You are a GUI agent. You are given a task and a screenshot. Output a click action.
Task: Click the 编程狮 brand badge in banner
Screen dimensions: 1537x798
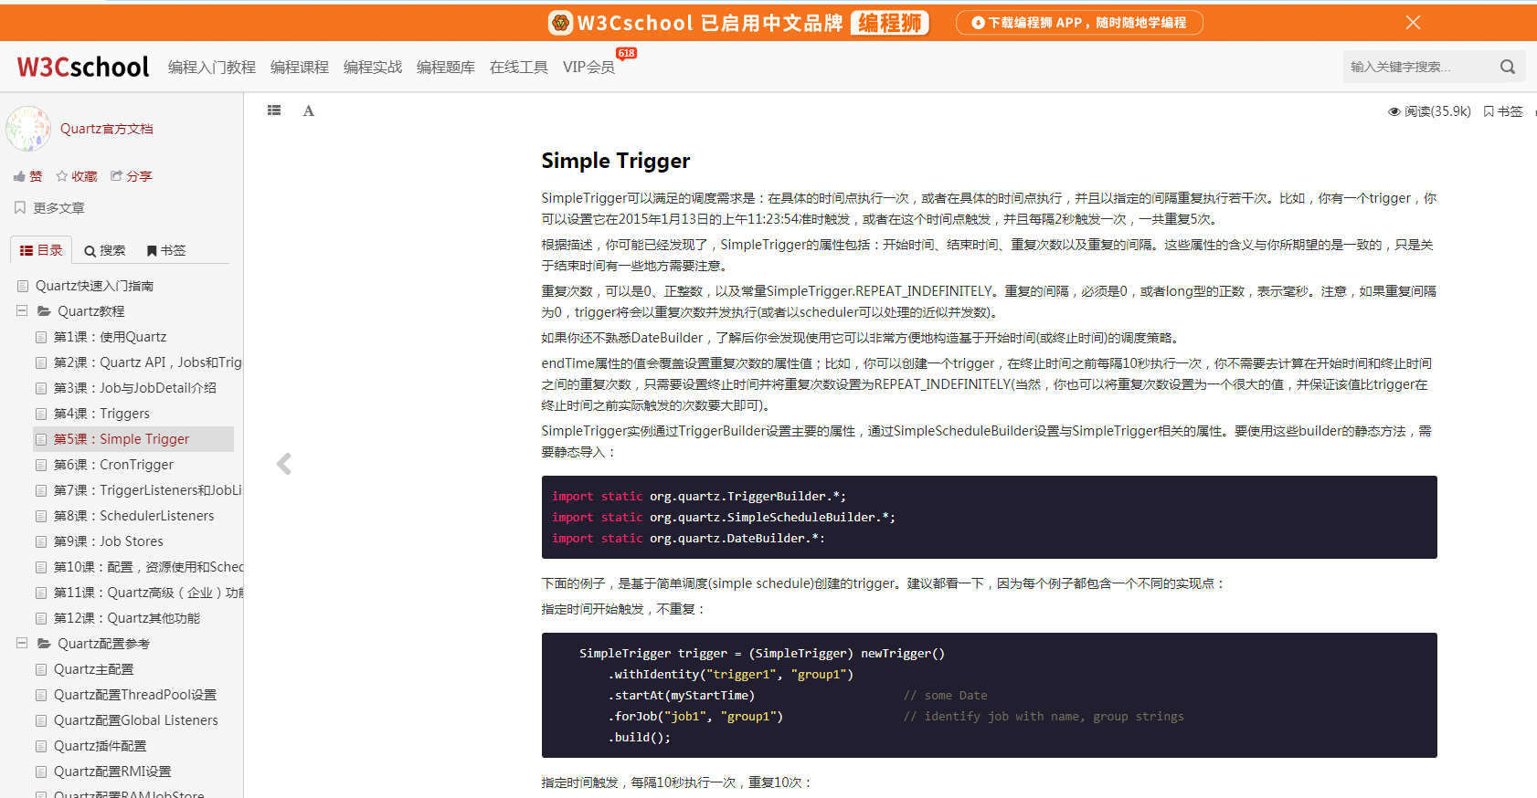890,23
